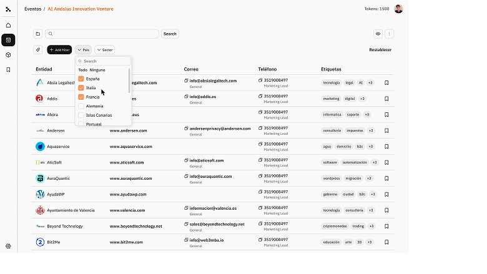Bookmark the AyudaWP row
The width and height of the screenshot is (487, 274).
click(x=386, y=195)
